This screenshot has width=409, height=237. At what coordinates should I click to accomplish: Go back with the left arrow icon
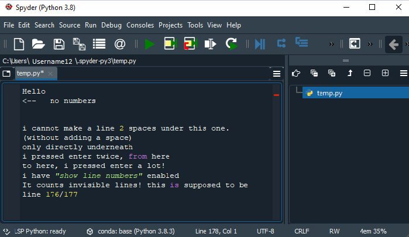(x=393, y=44)
